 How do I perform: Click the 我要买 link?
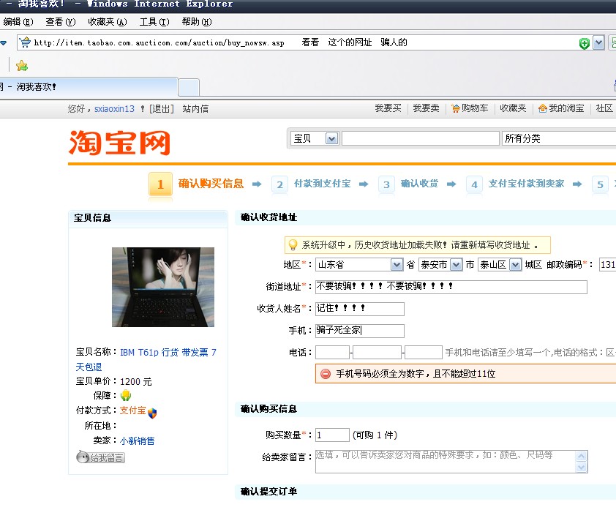click(388, 108)
